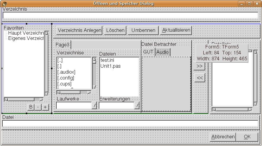Switch to the Audio tab

[x=162, y=52]
